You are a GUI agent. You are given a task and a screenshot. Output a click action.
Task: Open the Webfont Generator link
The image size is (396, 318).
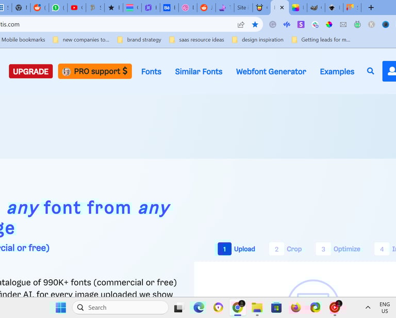coord(271,72)
